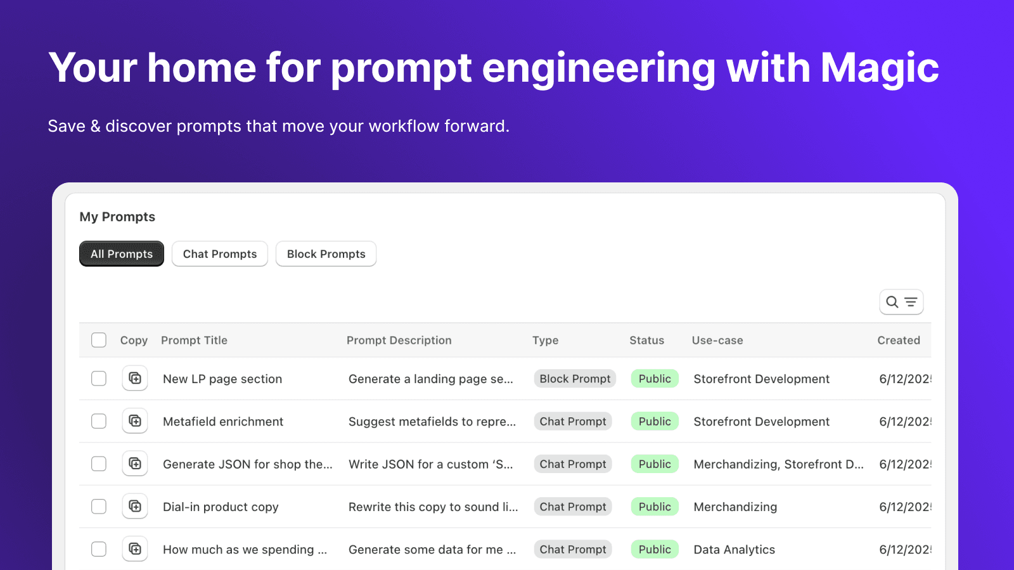This screenshot has height=570, width=1014.
Task: Click the Block Prompt type badge
Action: click(574, 378)
